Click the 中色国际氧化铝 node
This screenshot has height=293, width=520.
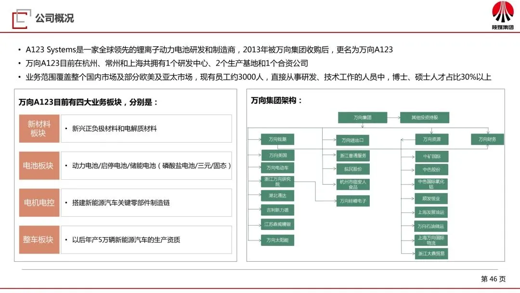(x=431, y=184)
